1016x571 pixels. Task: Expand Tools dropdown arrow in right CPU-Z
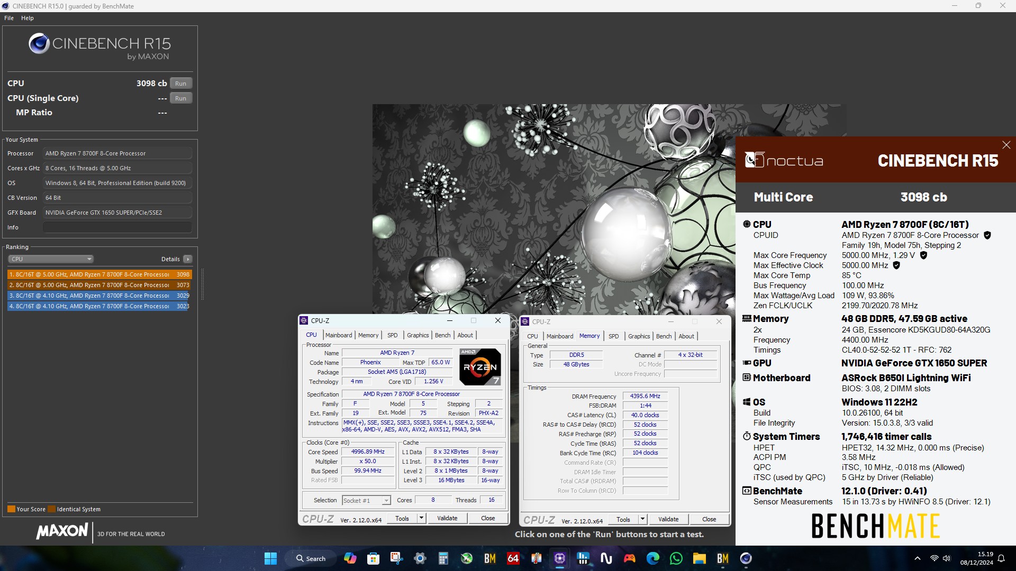tap(643, 520)
